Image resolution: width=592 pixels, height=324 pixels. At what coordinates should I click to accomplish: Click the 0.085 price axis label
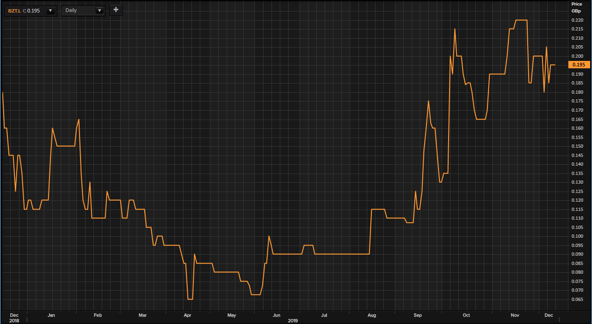pos(577,263)
